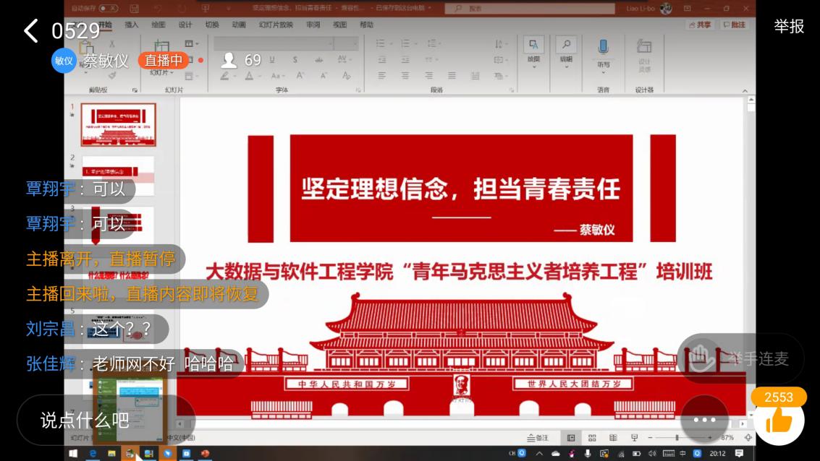
Task: Switch to the 动画 ribbon tab
Action: [238, 25]
